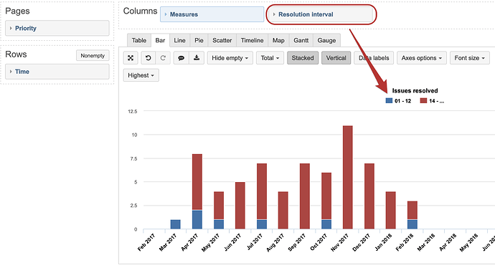Open the Hide empty dropdown
This screenshot has height=268, width=495.
click(230, 58)
